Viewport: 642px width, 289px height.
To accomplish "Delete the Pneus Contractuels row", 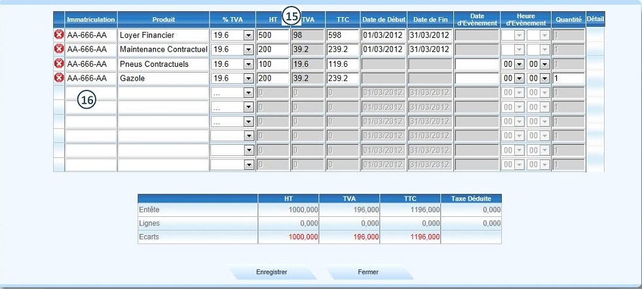I will 59,64.
